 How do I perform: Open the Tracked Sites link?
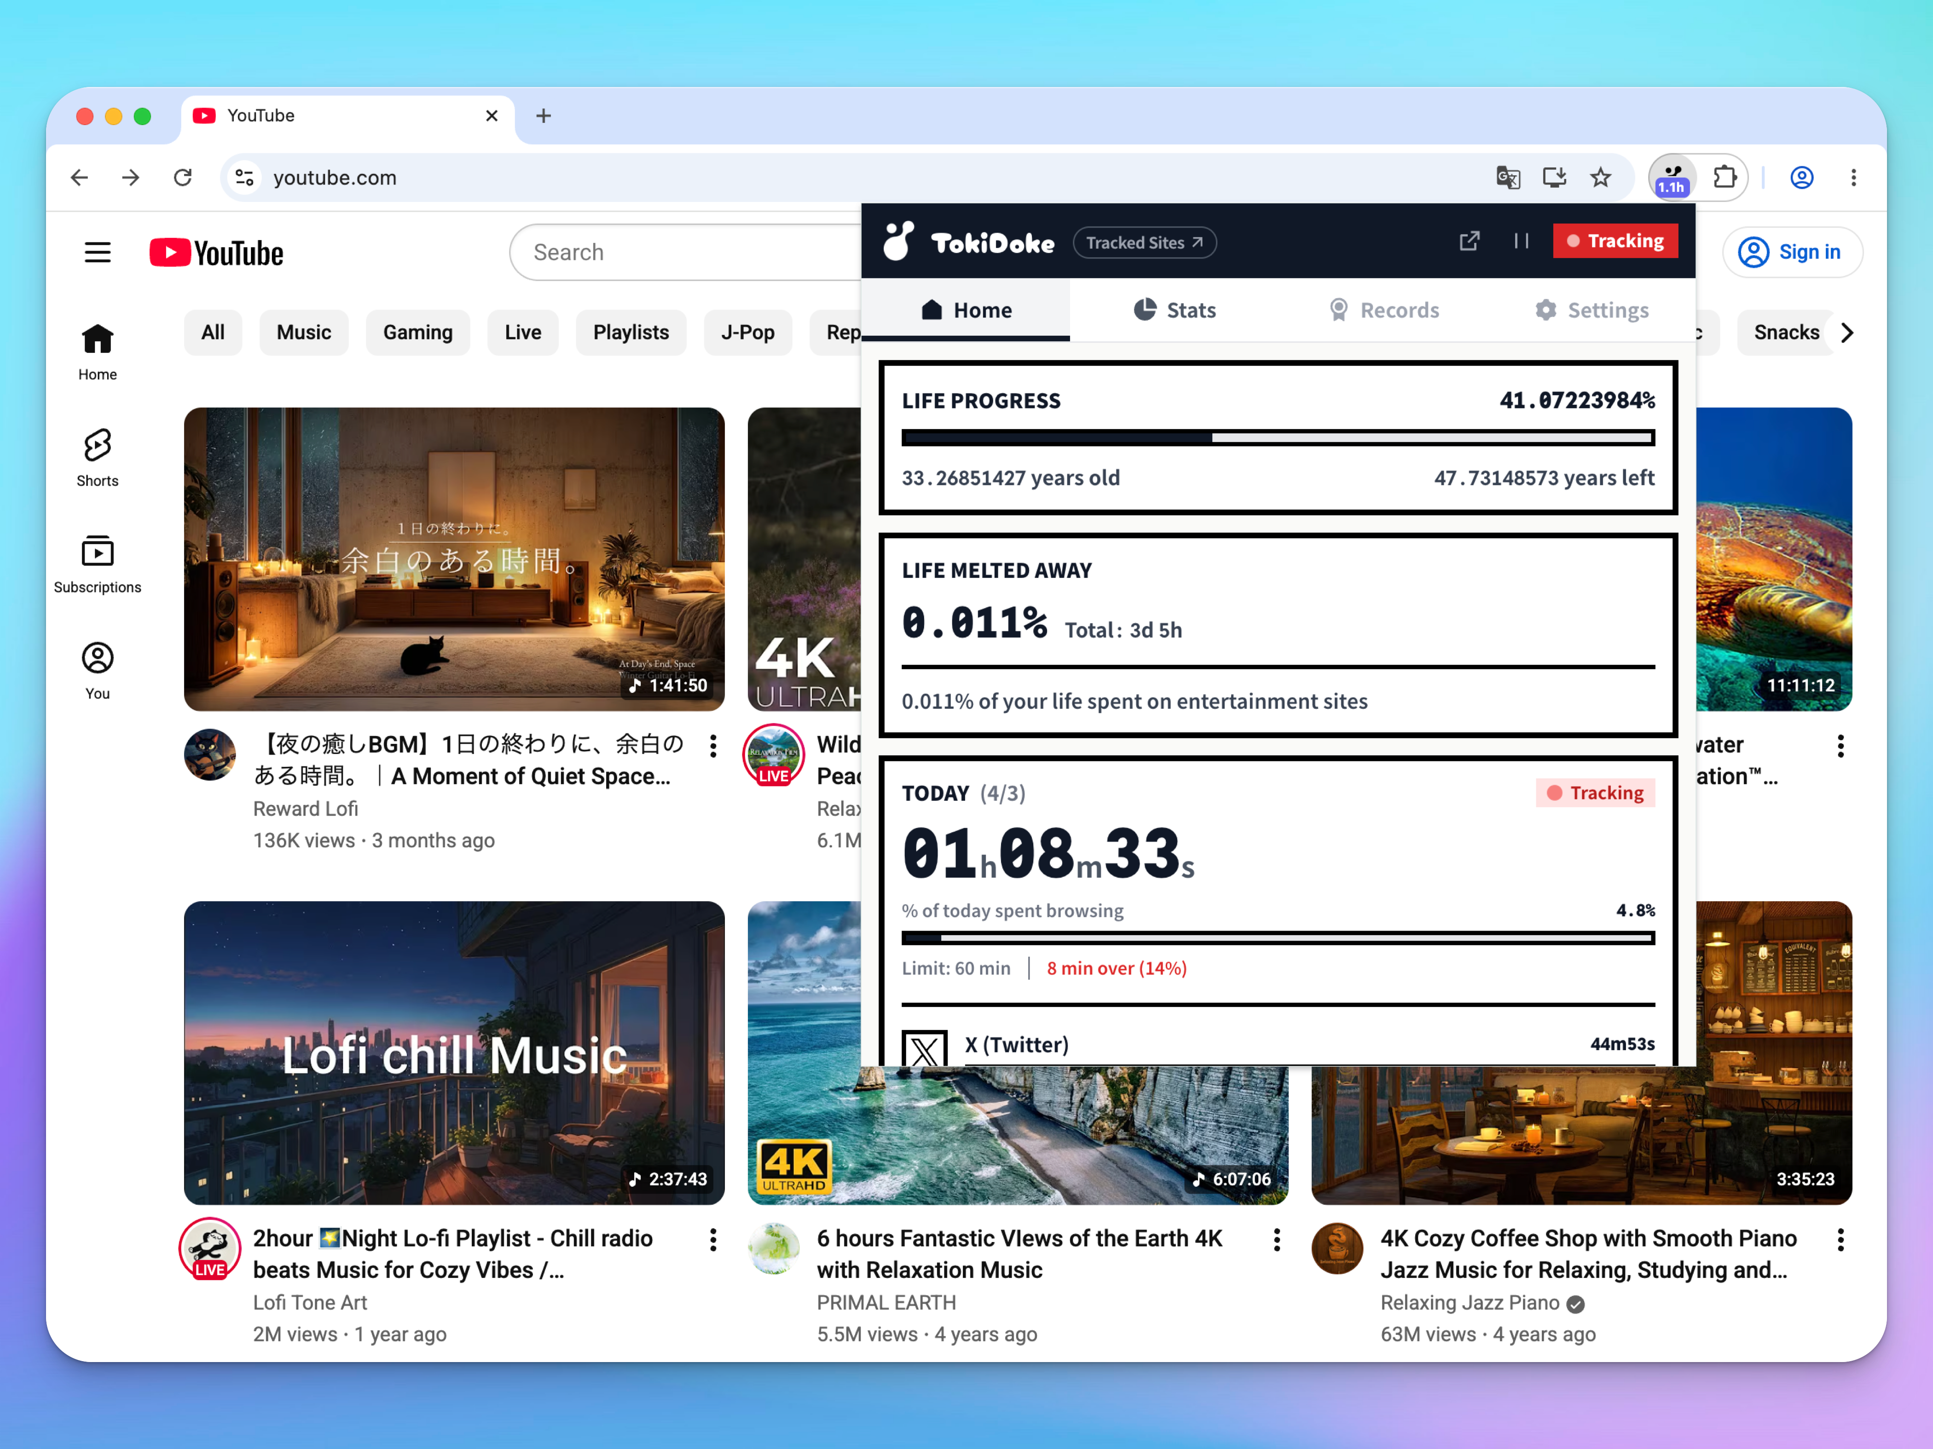1144,243
